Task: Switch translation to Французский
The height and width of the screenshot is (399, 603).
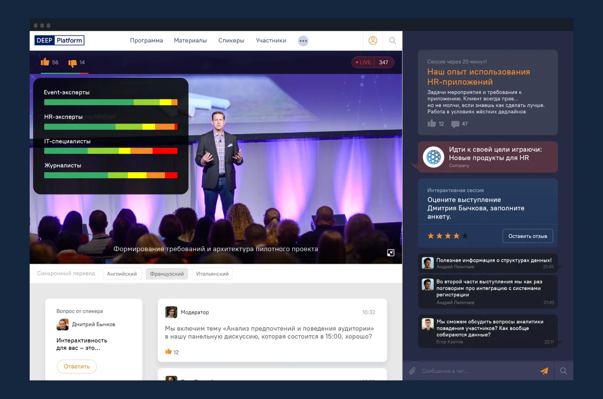Action: click(167, 274)
